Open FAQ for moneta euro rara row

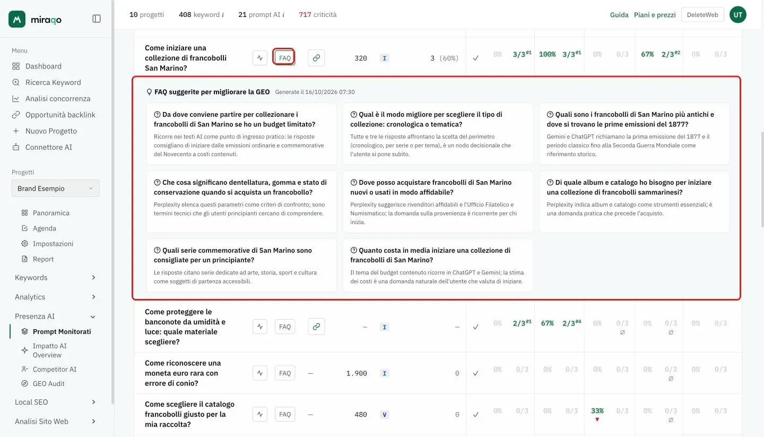click(285, 373)
